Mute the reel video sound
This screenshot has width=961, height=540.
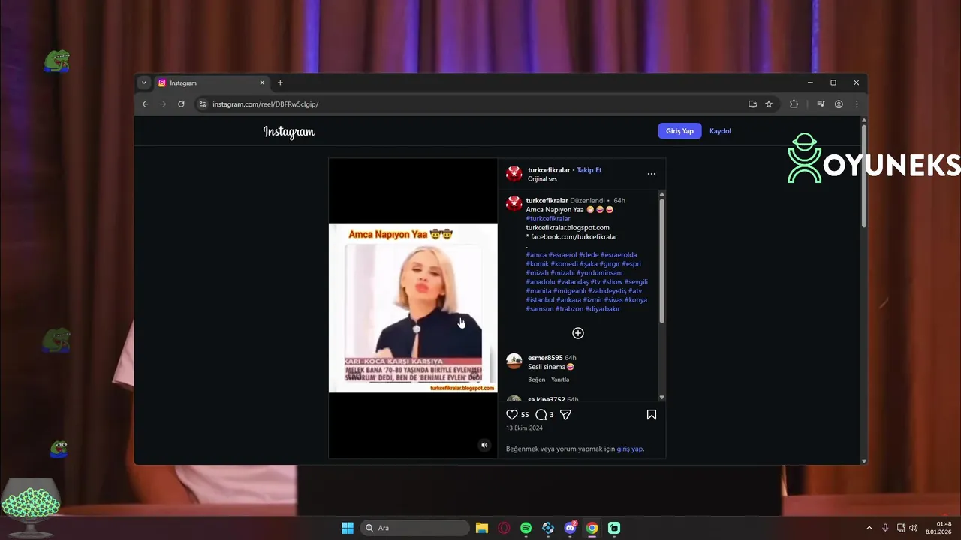(x=484, y=445)
